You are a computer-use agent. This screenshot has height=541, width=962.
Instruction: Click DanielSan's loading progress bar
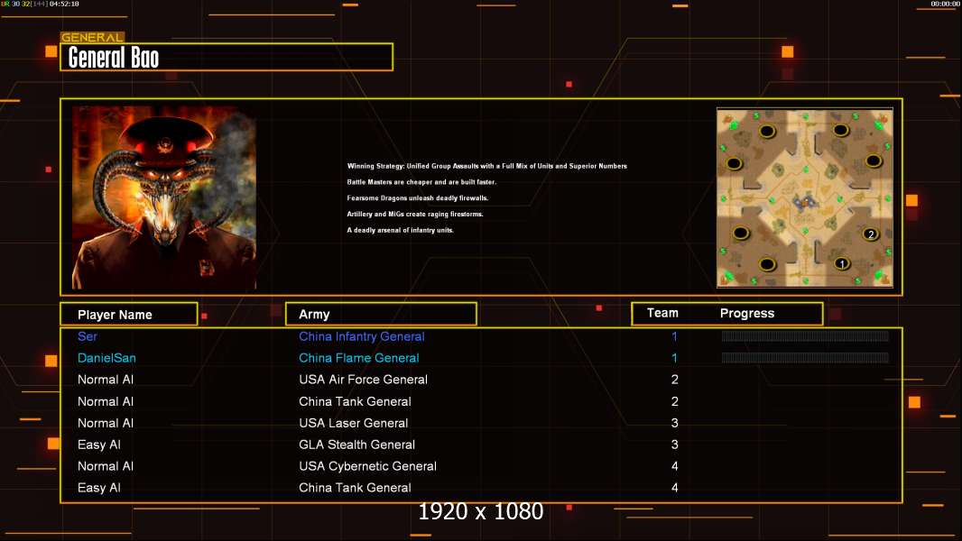(805, 358)
